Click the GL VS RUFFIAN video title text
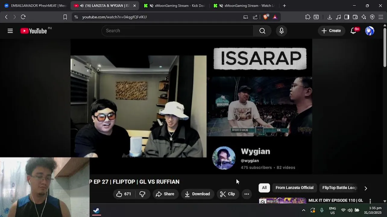This screenshot has width=387, height=217. pos(134,182)
